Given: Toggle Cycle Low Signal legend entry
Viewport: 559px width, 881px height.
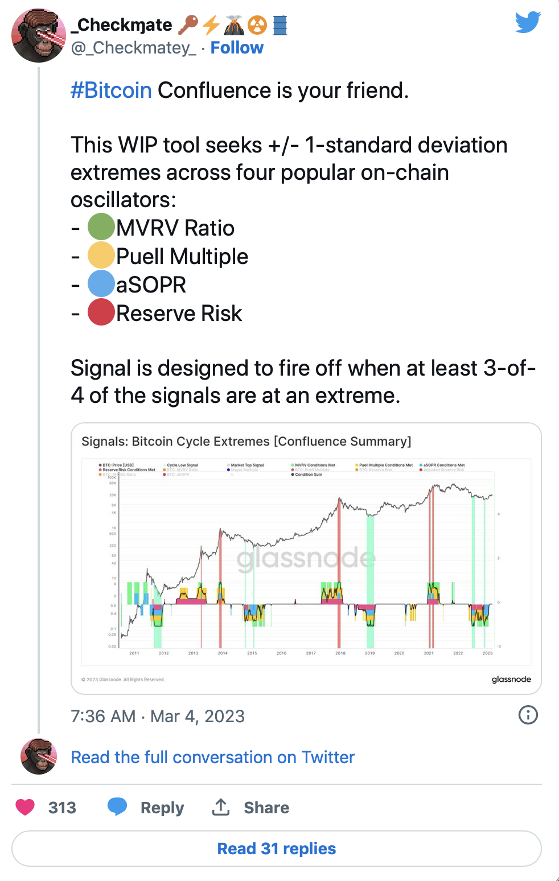Looking at the screenshot, I should (182, 465).
